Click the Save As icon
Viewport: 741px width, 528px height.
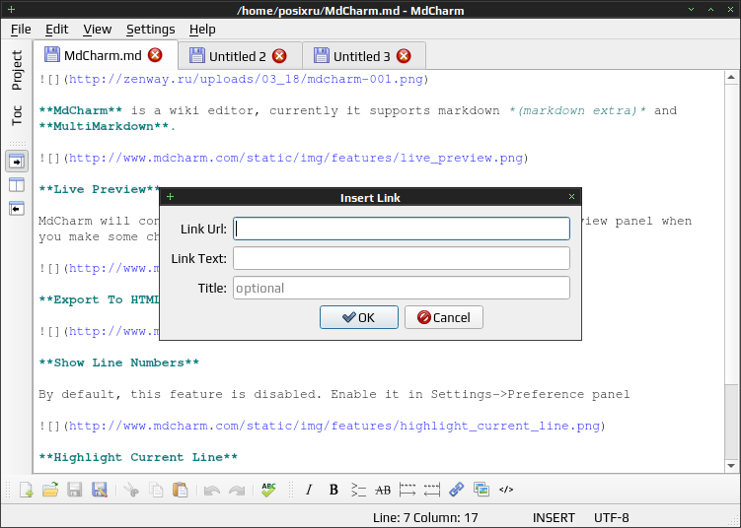pos(100,490)
